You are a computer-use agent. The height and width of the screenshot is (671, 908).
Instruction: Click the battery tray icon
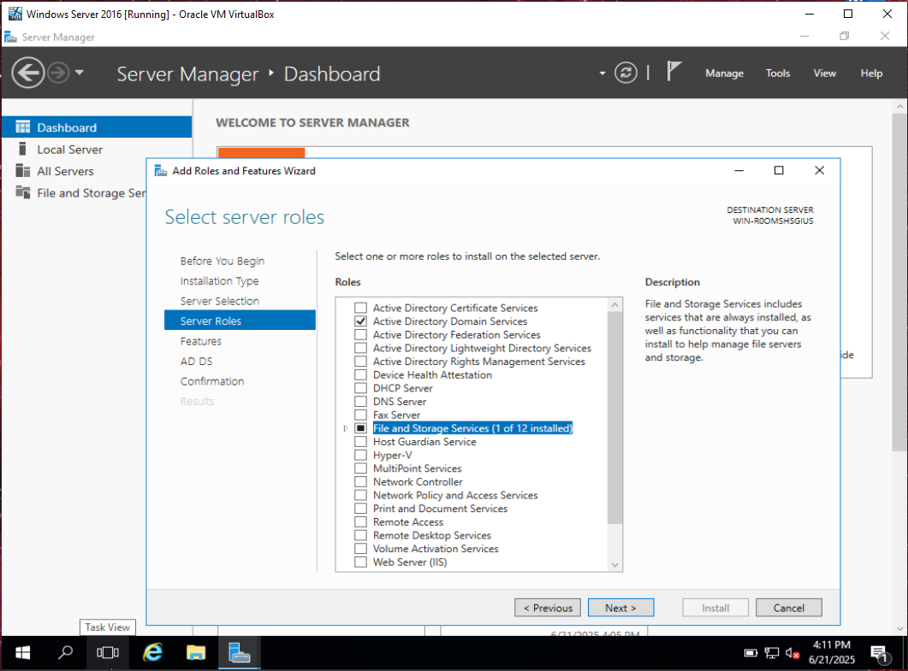click(751, 653)
